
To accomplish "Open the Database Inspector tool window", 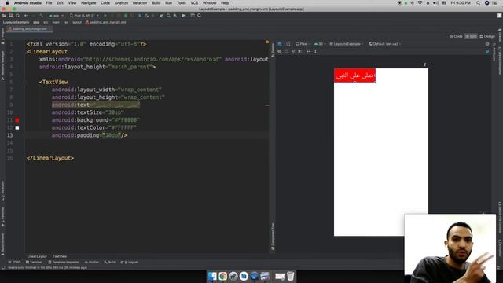I will tap(64, 262).
